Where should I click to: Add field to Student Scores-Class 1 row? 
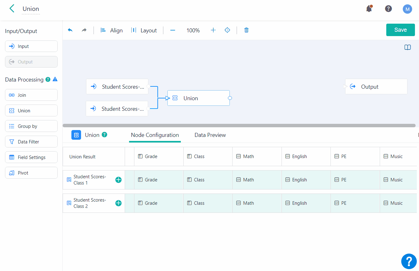click(118, 180)
